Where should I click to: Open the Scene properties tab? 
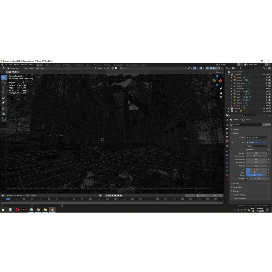click(x=227, y=137)
